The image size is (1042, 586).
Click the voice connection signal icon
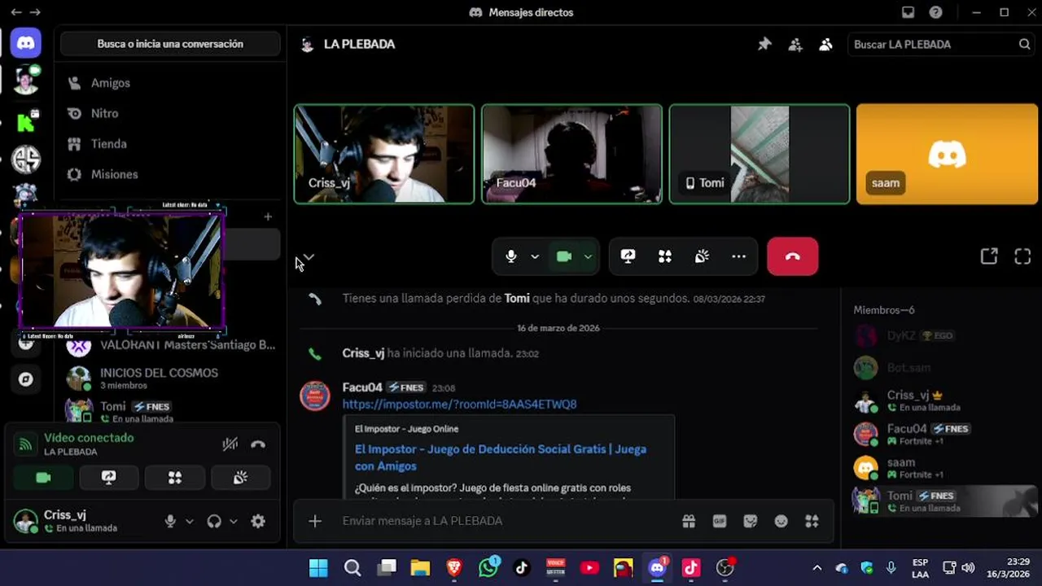point(26,444)
